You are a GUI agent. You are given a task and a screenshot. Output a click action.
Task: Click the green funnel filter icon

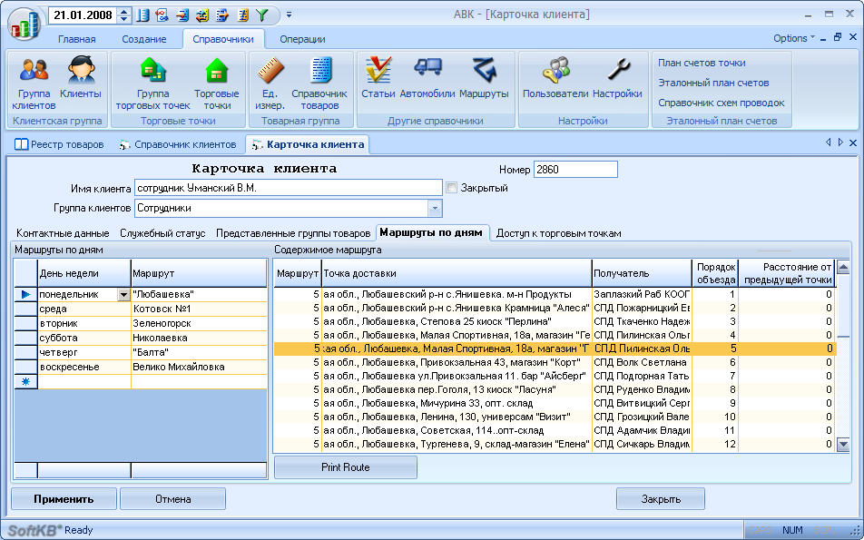coord(262,15)
